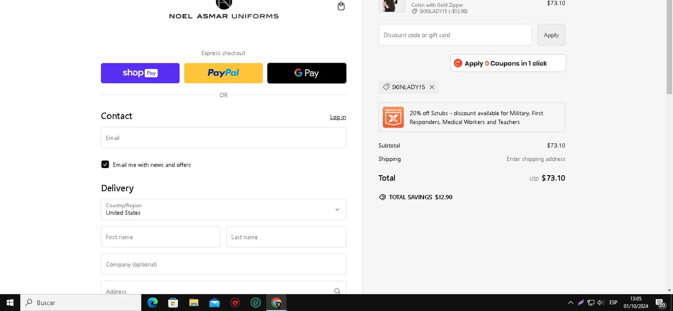Click the address search magnifier icon
Screen dimensions: 673x311
[337, 291]
